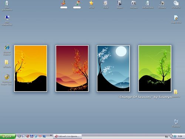This screenshot has width=185, height=139.
Task: Open the Мои документы desktop icon
Action: (x=7, y=6)
